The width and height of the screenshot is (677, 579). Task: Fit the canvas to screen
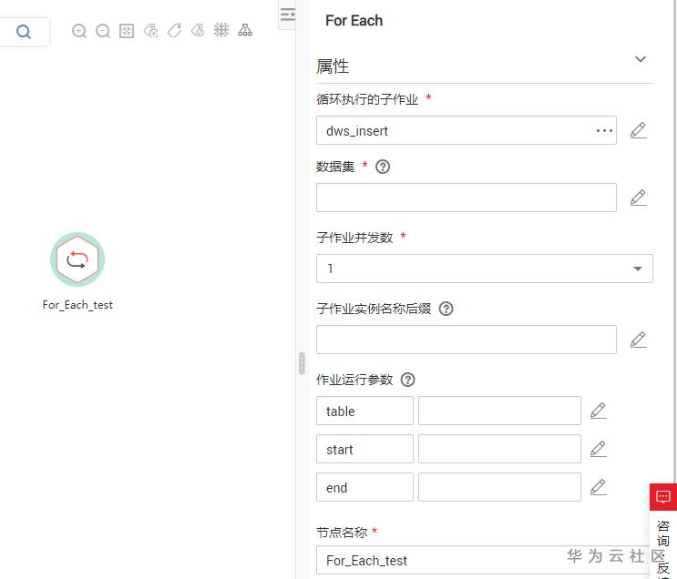(127, 31)
